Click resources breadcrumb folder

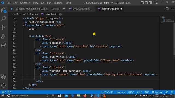point(24,14)
